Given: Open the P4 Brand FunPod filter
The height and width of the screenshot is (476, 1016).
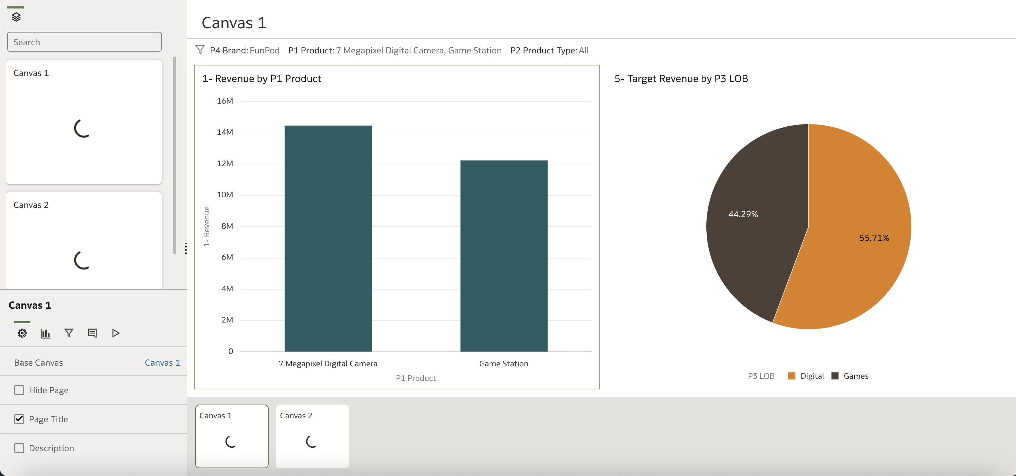Looking at the screenshot, I should (x=245, y=51).
